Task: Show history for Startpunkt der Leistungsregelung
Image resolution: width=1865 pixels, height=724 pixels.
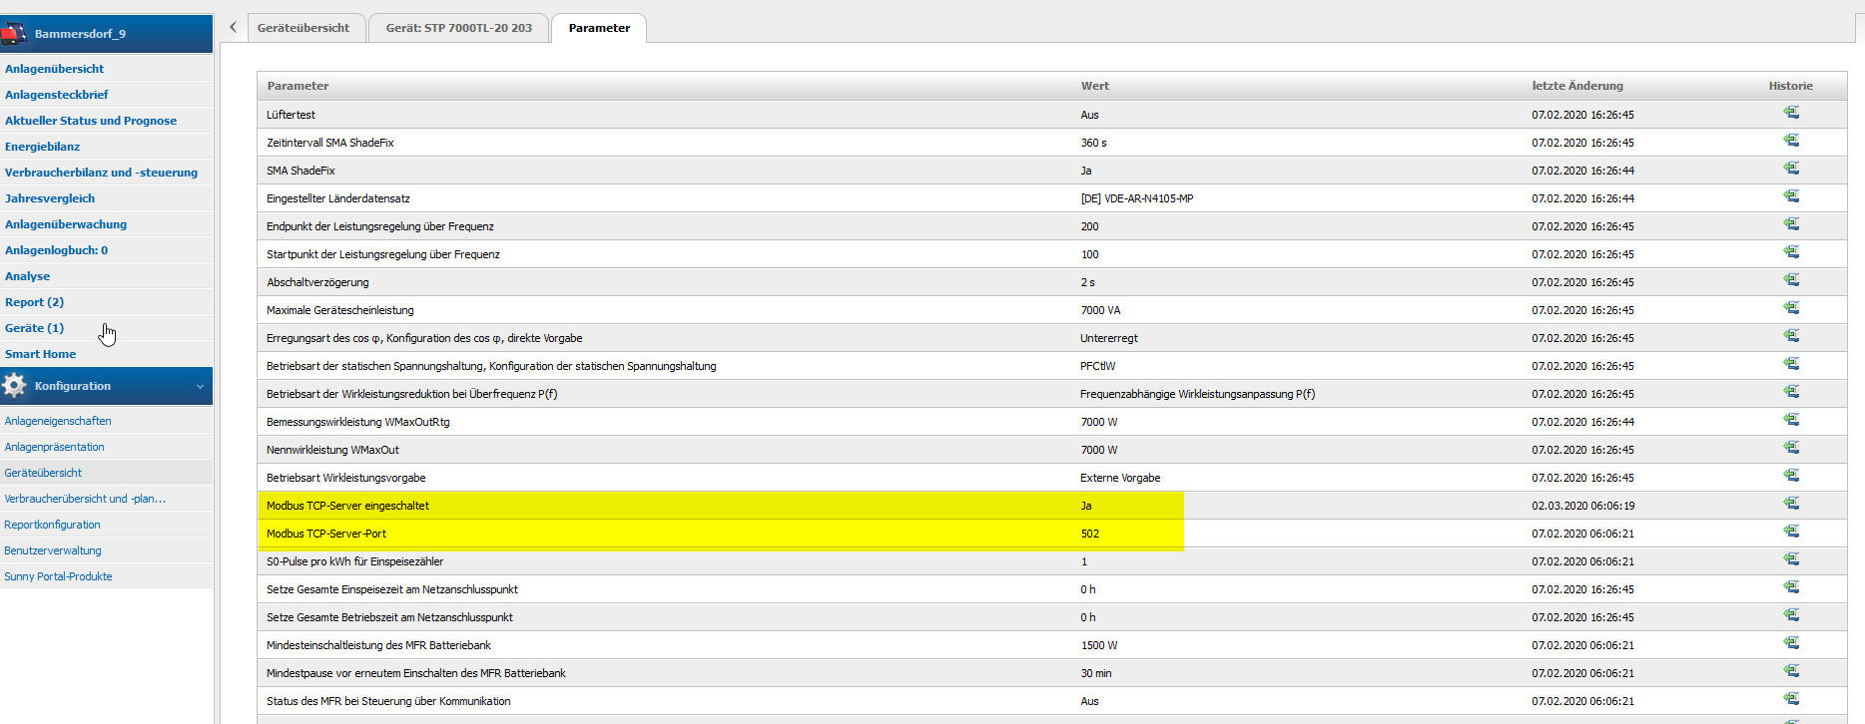Action: click(x=1791, y=252)
